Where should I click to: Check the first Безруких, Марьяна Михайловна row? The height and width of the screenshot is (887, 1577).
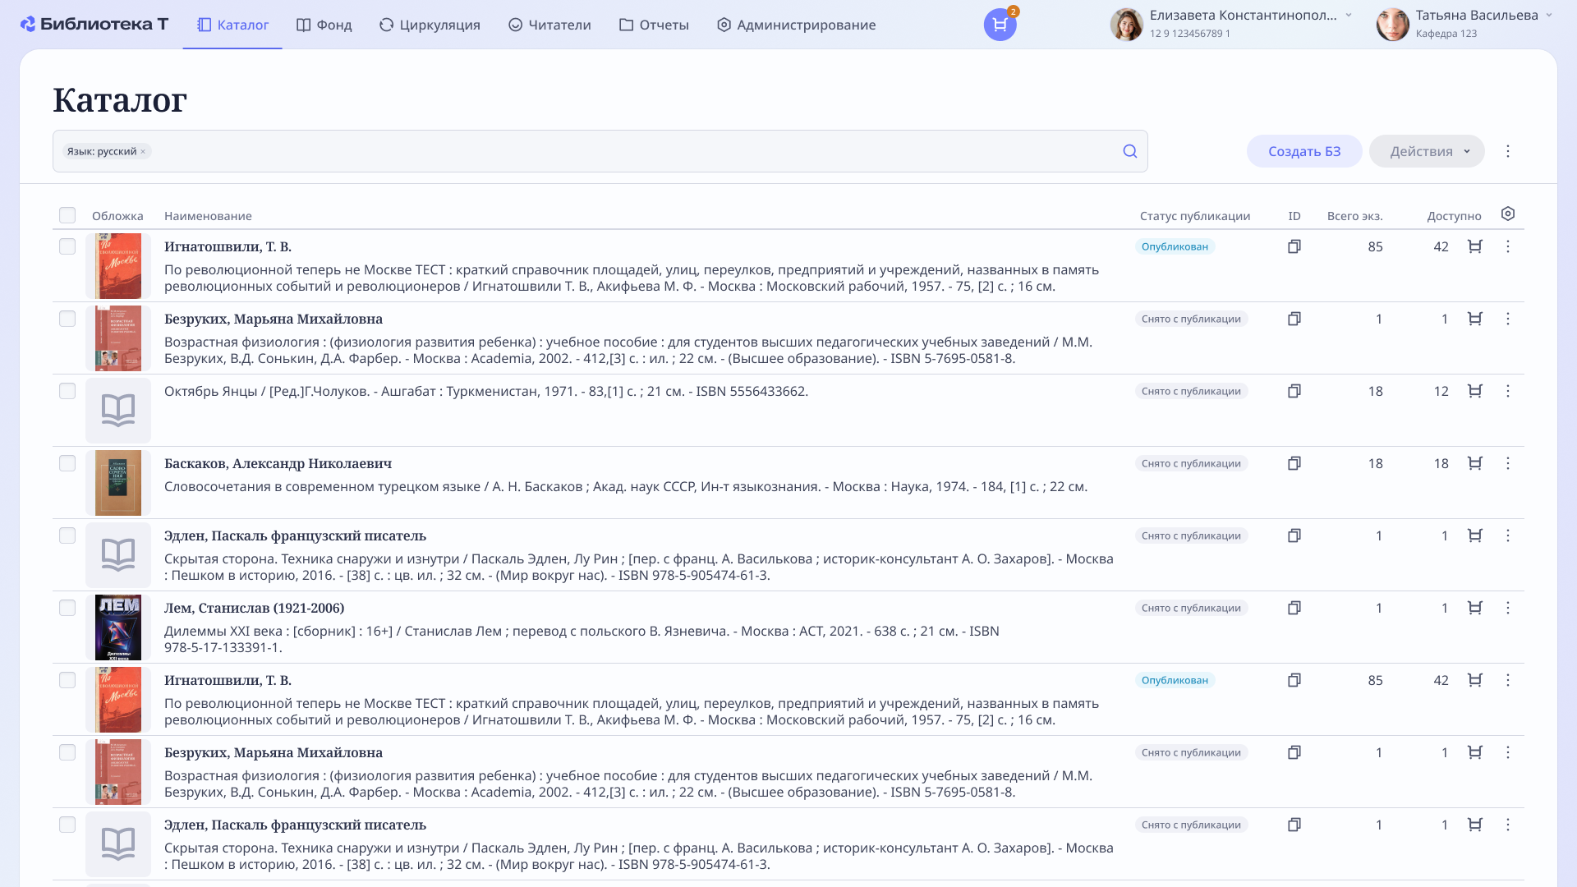(x=67, y=319)
